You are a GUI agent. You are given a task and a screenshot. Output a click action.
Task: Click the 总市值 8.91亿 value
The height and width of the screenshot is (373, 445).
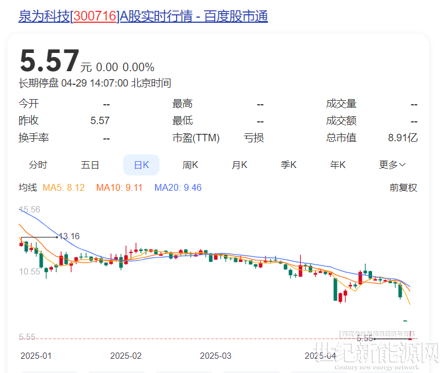[x=403, y=138]
